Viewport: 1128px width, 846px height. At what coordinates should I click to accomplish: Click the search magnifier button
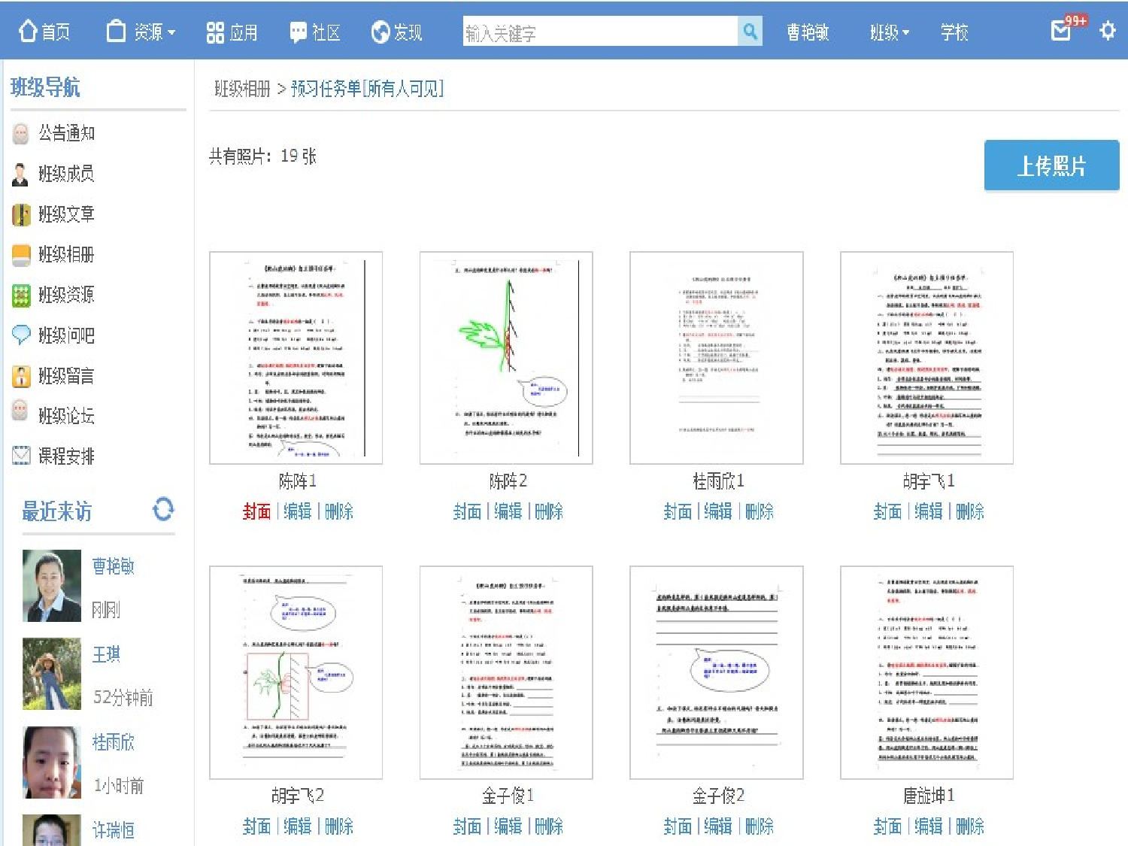point(750,31)
